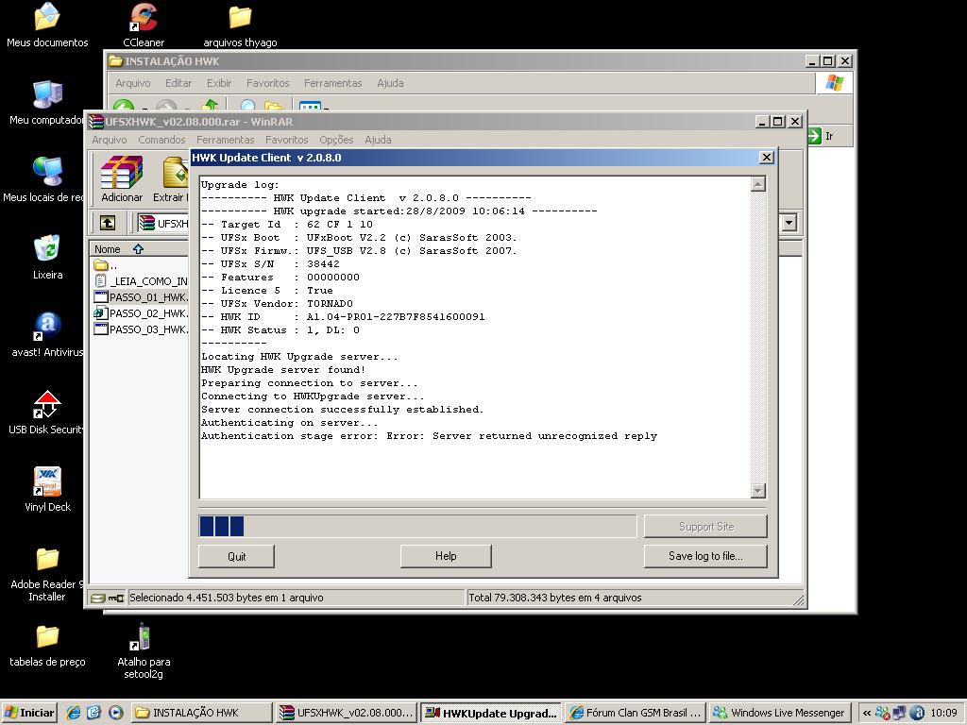Select the PASSO_01_HWK file row
967x725 pixels.
(140, 297)
